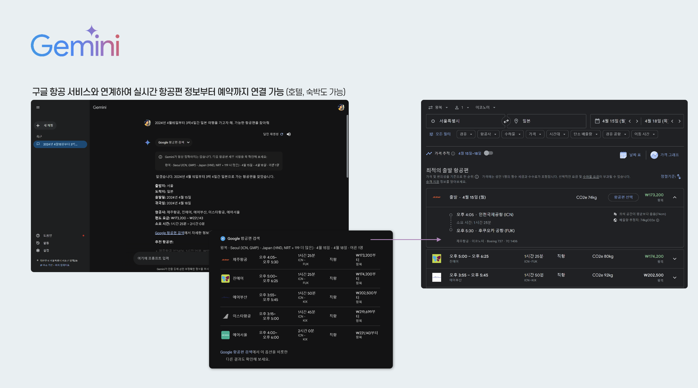Open the 항공사 airlines filter
This screenshot has height=388, width=698.
(x=488, y=134)
